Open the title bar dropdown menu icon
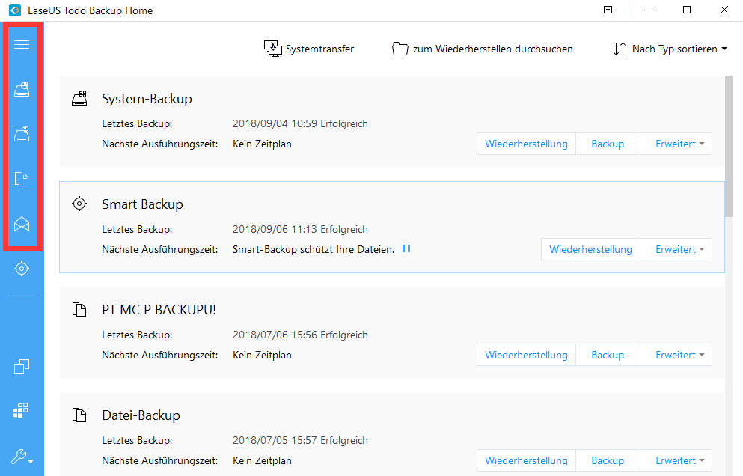The width and height of the screenshot is (743, 476). point(608,10)
